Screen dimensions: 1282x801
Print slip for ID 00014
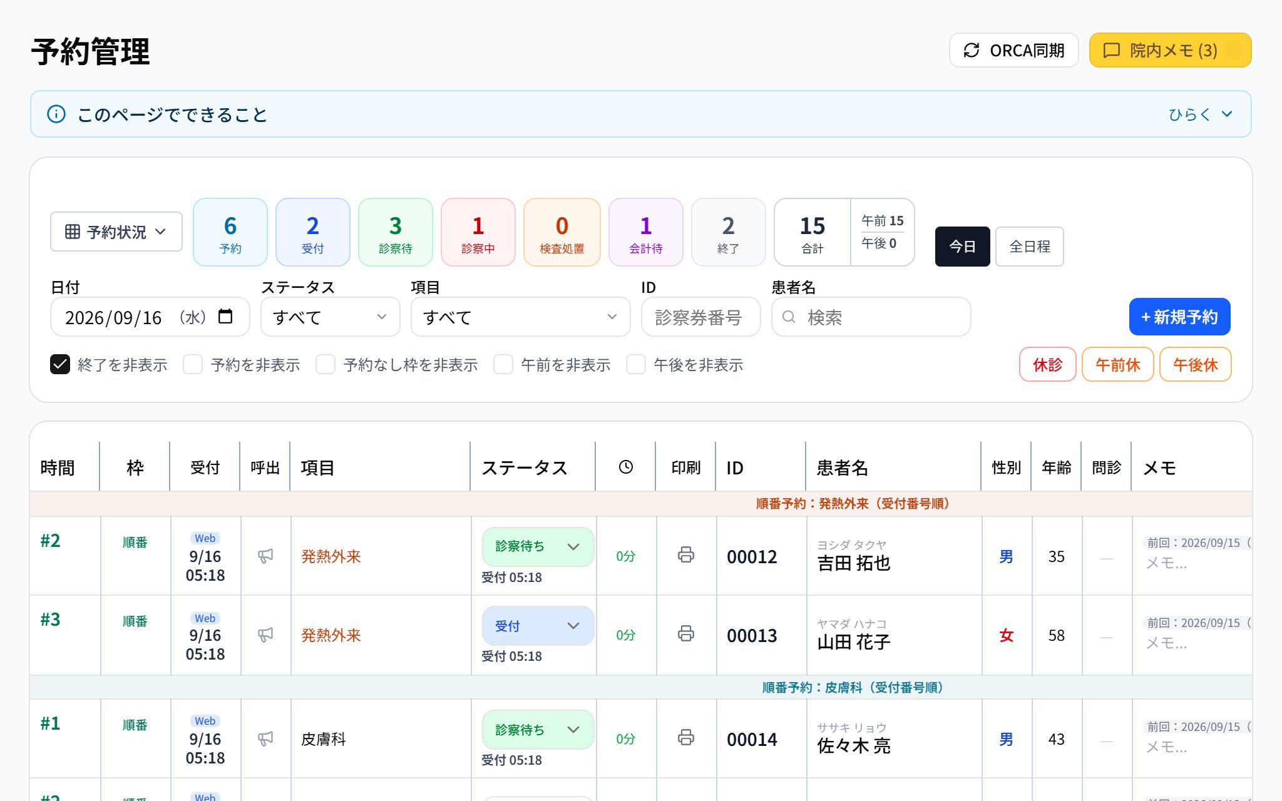point(686,737)
